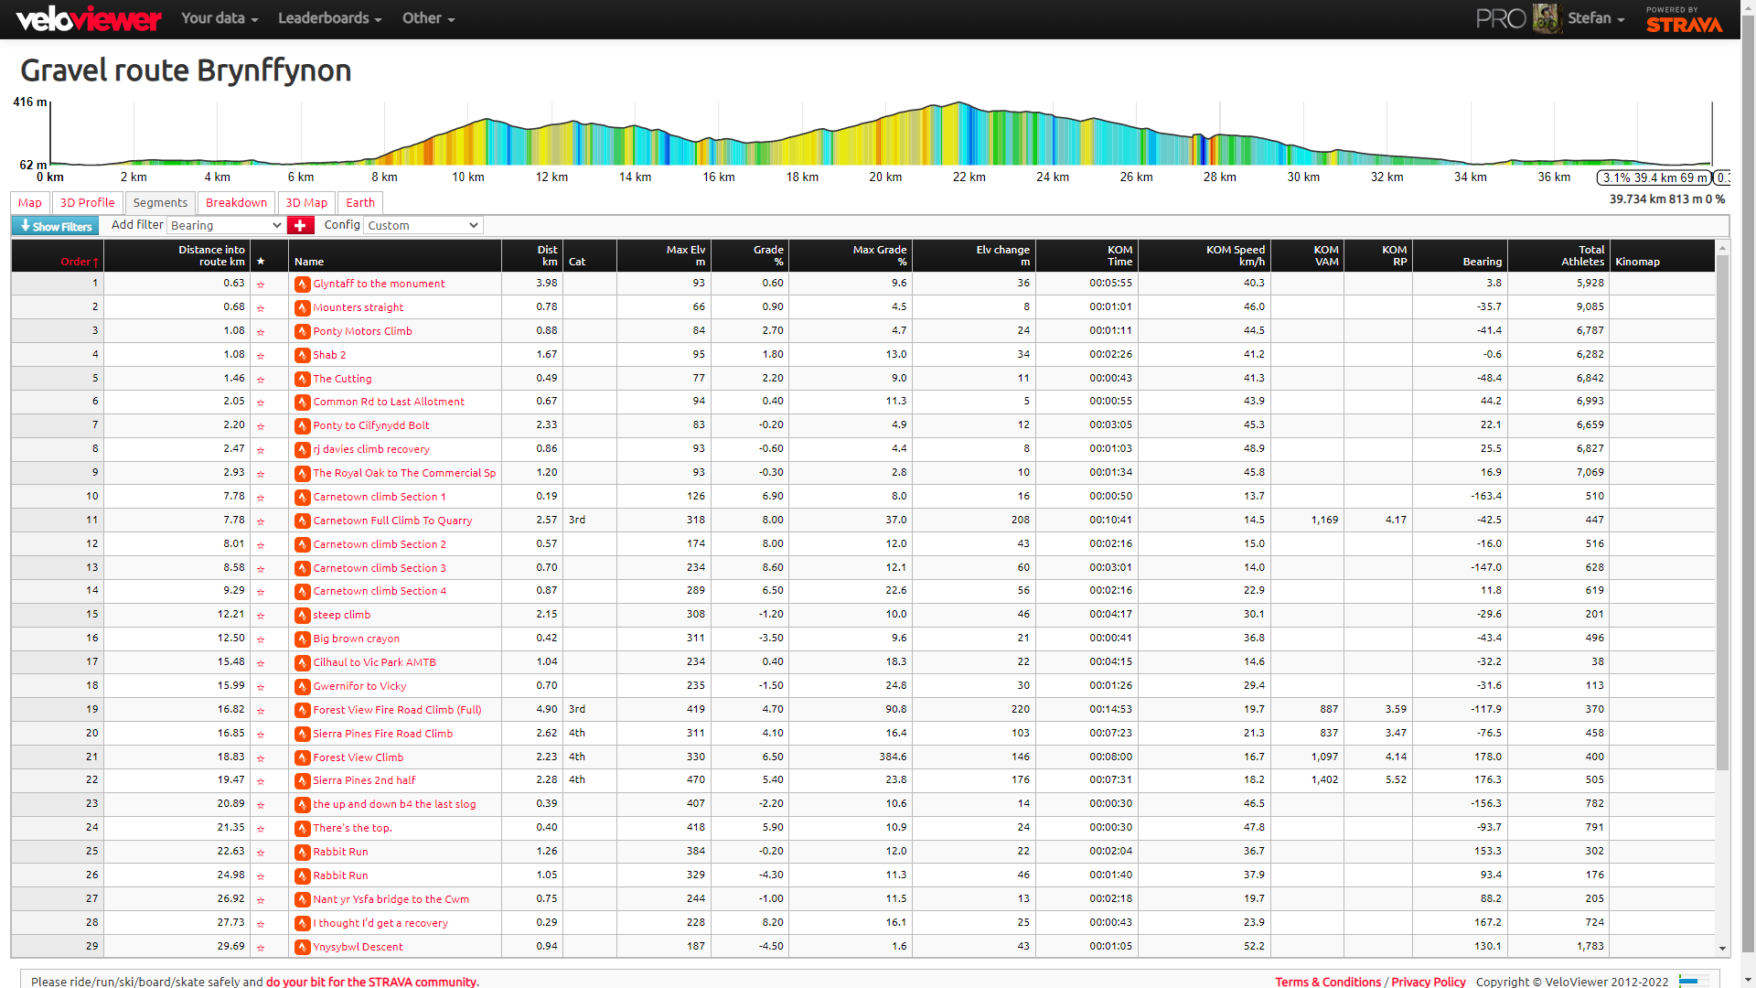Expand the Your data menu
This screenshot has width=1756, height=988.
click(219, 18)
